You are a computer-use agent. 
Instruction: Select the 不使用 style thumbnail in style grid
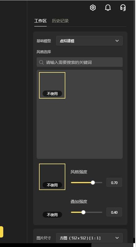tap(52, 86)
